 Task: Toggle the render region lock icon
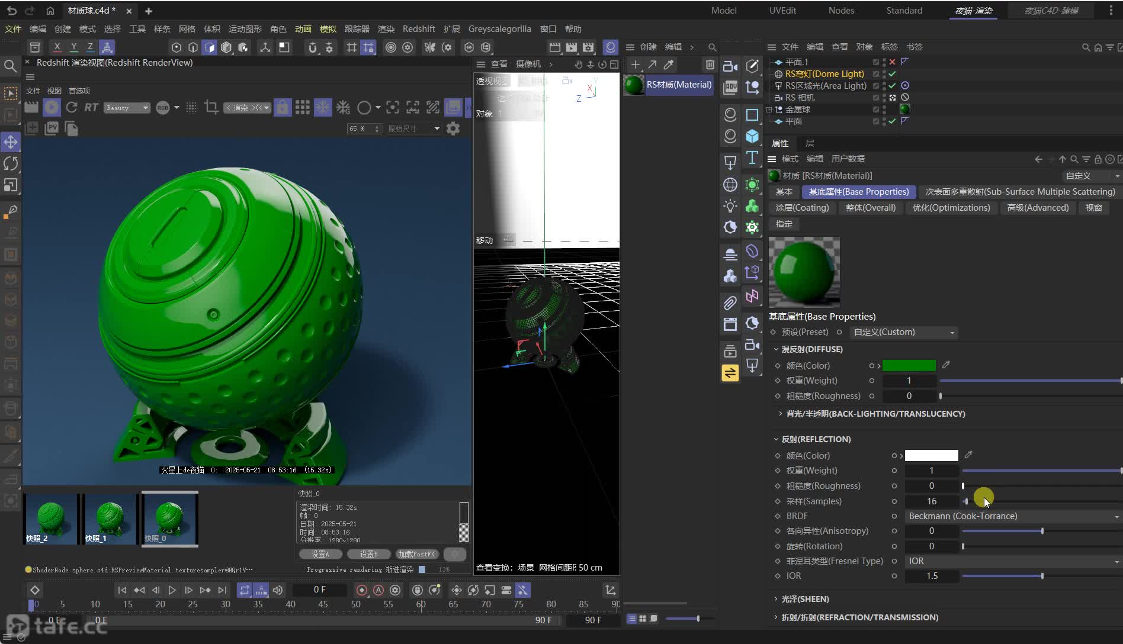[283, 107]
